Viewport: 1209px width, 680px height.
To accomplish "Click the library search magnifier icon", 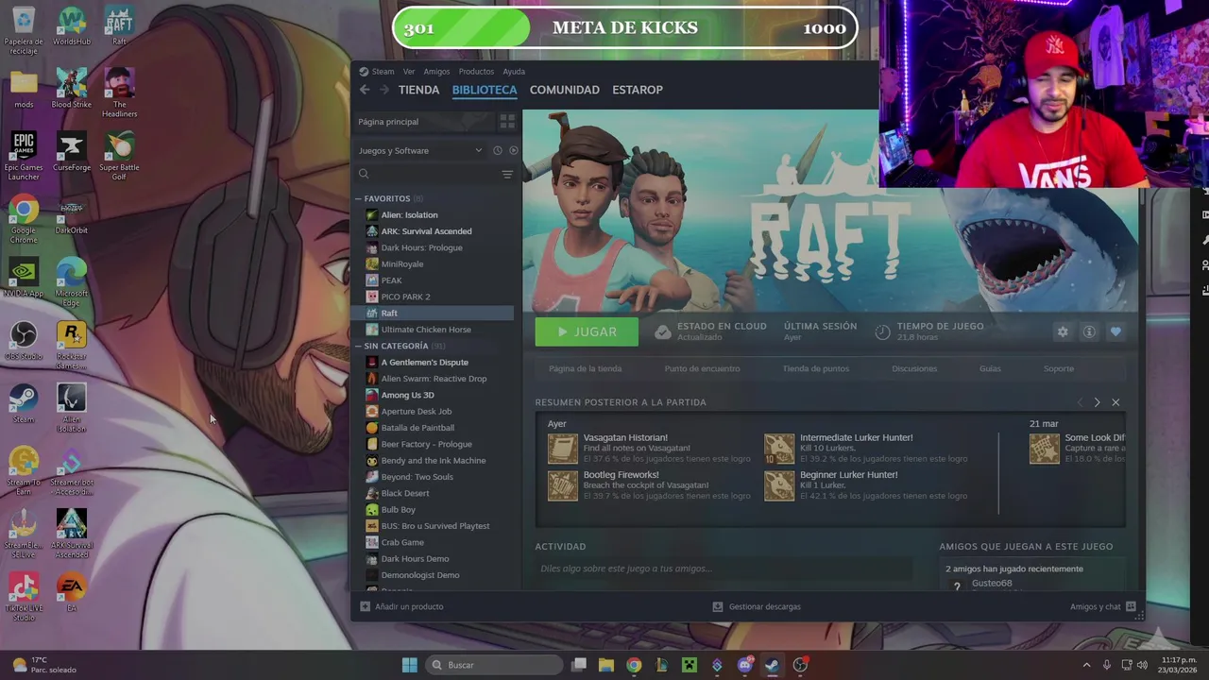I will pos(364,174).
